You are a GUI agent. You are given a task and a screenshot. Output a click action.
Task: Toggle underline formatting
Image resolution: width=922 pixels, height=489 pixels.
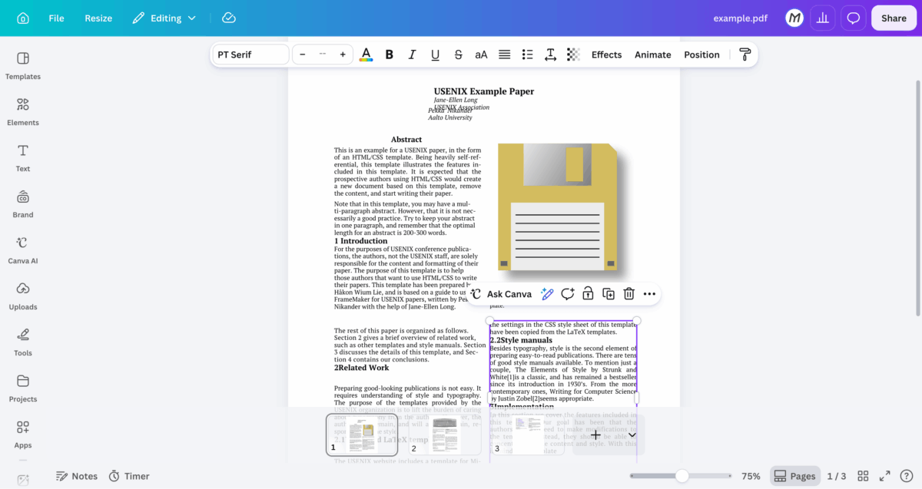(436, 55)
